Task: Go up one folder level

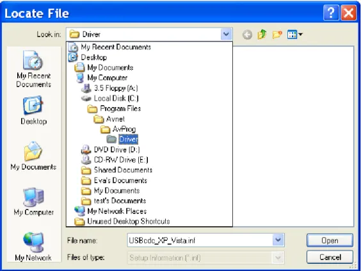Action: click(x=262, y=35)
